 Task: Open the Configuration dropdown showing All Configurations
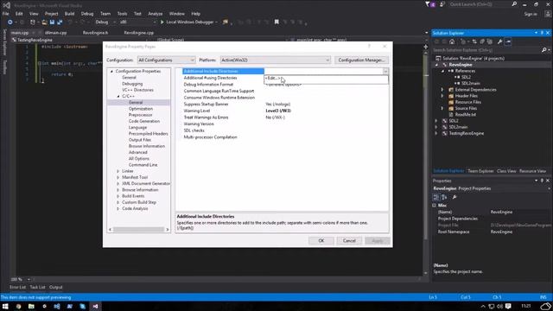[166, 60]
